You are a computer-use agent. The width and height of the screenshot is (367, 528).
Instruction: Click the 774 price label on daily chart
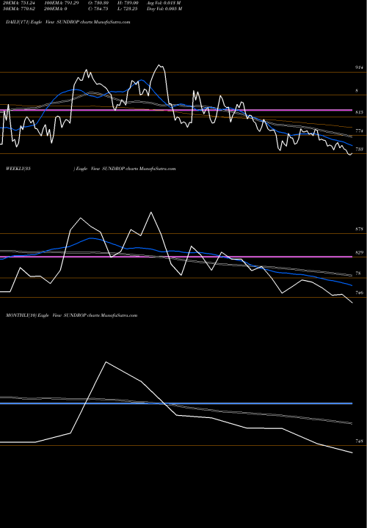[x=359, y=131]
